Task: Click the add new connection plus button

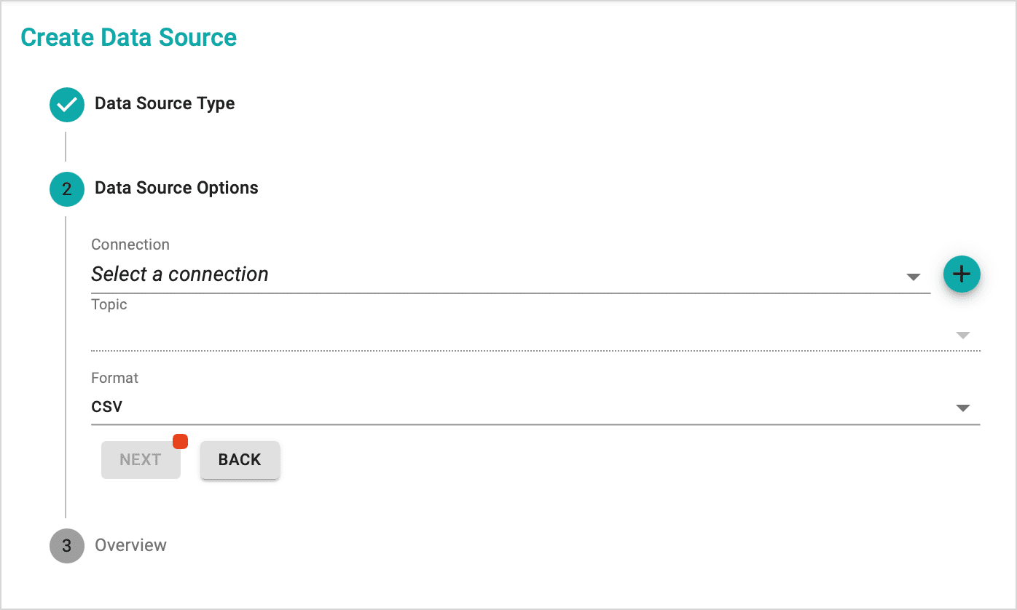Action: click(x=962, y=274)
